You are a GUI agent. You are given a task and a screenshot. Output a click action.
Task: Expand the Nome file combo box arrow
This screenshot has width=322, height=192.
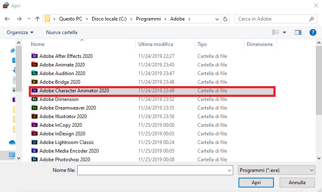click(229, 170)
